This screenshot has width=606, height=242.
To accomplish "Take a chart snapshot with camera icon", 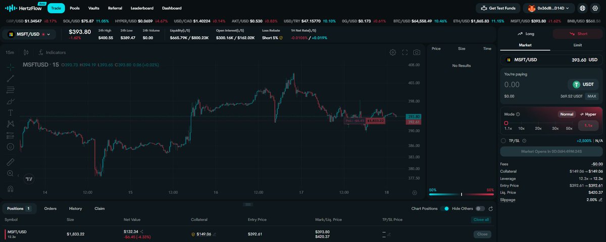I will click(417, 52).
